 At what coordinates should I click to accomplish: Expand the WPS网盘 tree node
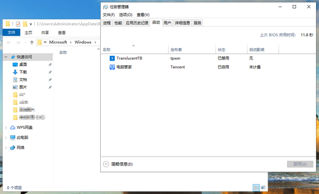click(6, 127)
